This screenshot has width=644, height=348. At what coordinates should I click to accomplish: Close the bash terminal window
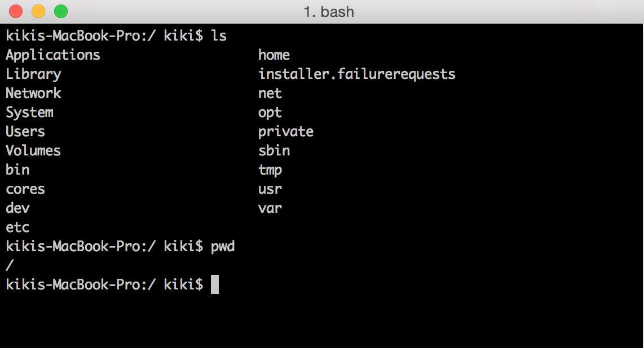pyautogui.click(x=16, y=11)
